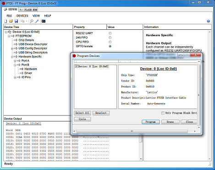Click the Ready status bar text
Screen dimensions: 215x170
tap(9, 164)
